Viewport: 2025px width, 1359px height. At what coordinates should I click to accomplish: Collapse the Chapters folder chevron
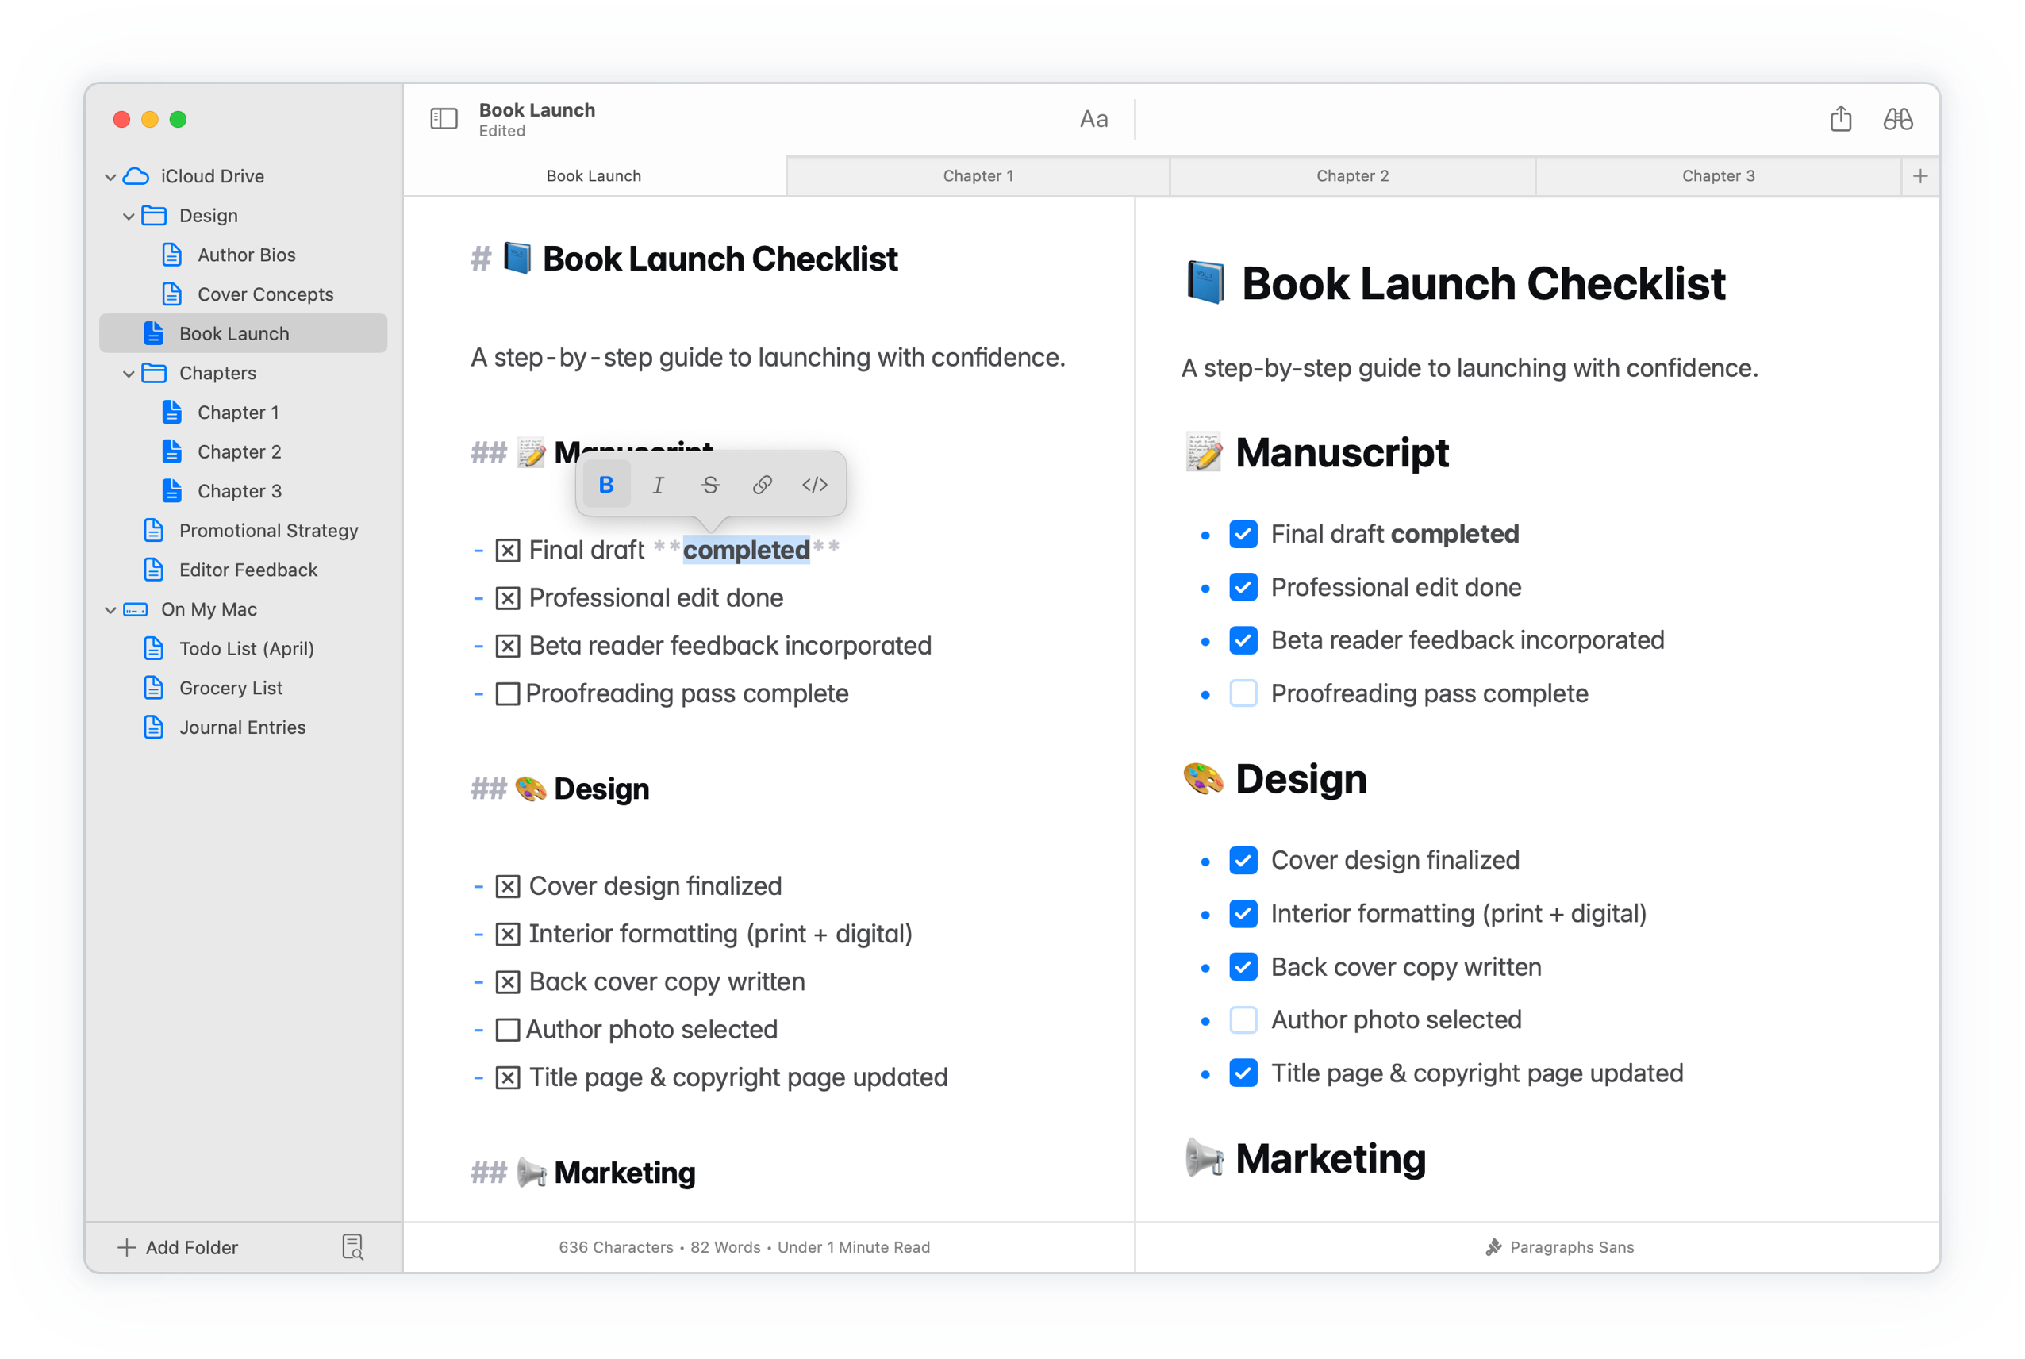(x=129, y=374)
